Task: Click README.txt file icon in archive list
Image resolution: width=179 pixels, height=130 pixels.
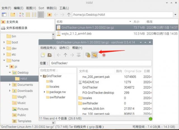Action: click(x=80, y=82)
